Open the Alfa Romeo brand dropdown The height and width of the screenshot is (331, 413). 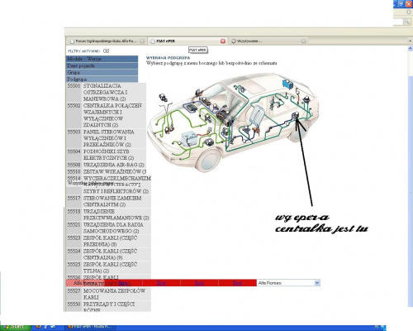288,283
